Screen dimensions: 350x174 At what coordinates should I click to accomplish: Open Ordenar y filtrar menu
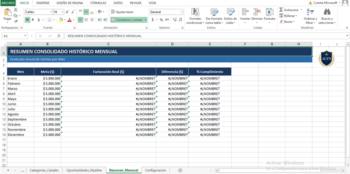pos(310,16)
